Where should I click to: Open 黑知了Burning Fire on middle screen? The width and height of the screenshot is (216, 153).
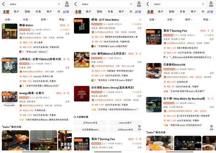[103, 139]
